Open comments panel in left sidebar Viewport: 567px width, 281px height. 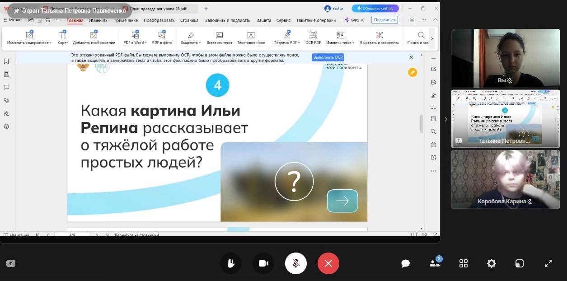tap(6, 87)
